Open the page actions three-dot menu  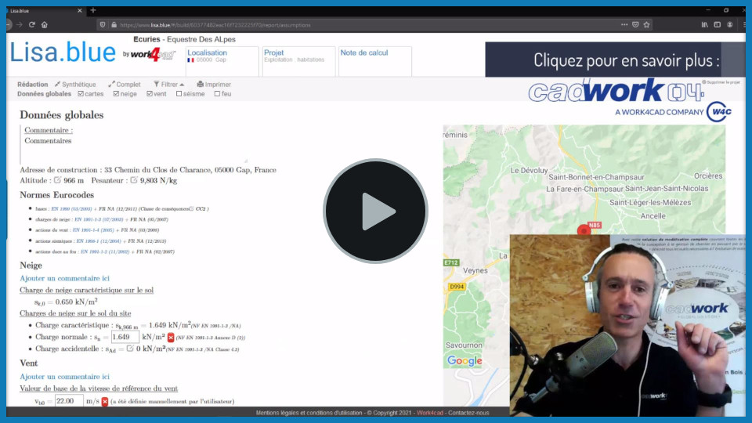tap(624, 24)
